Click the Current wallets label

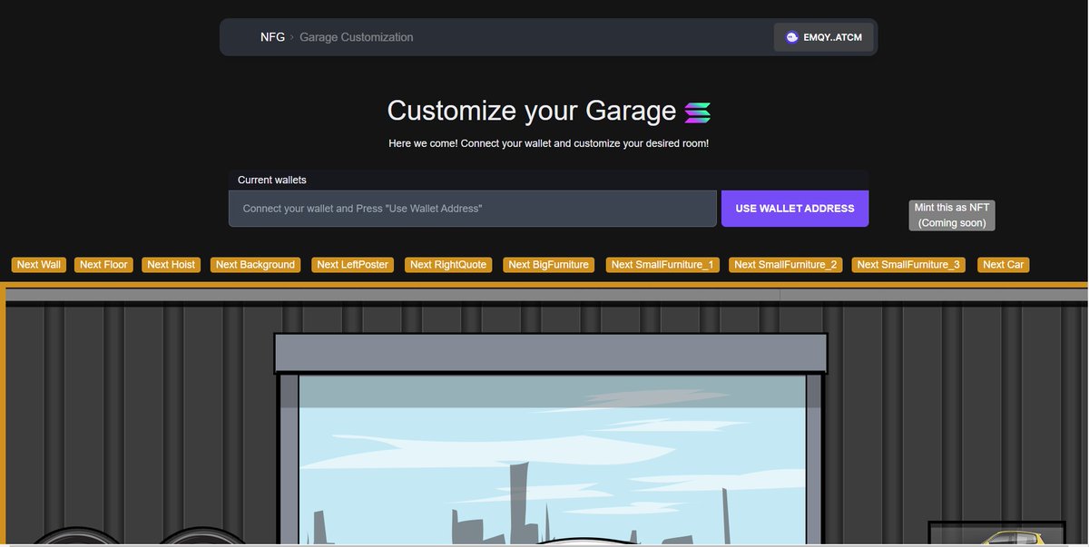[x=272, y=180]
